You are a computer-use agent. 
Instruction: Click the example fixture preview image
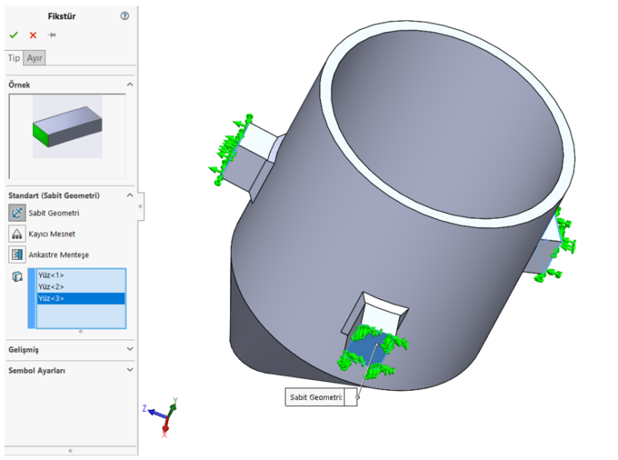coord(67,127)
